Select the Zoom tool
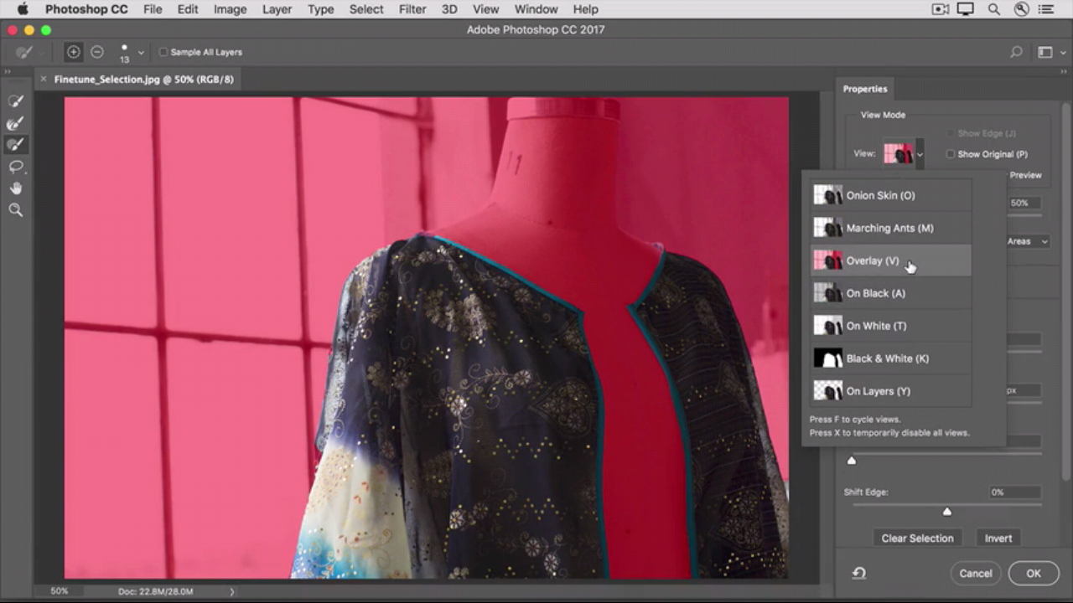Image resolution: width=1073 pixels, height=603 pixels. click(15, 210)
